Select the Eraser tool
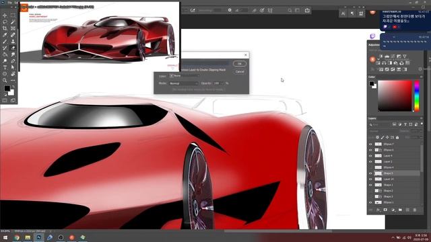 click(13, 48)
